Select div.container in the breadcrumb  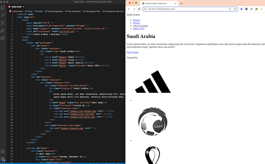click(74, 11)
